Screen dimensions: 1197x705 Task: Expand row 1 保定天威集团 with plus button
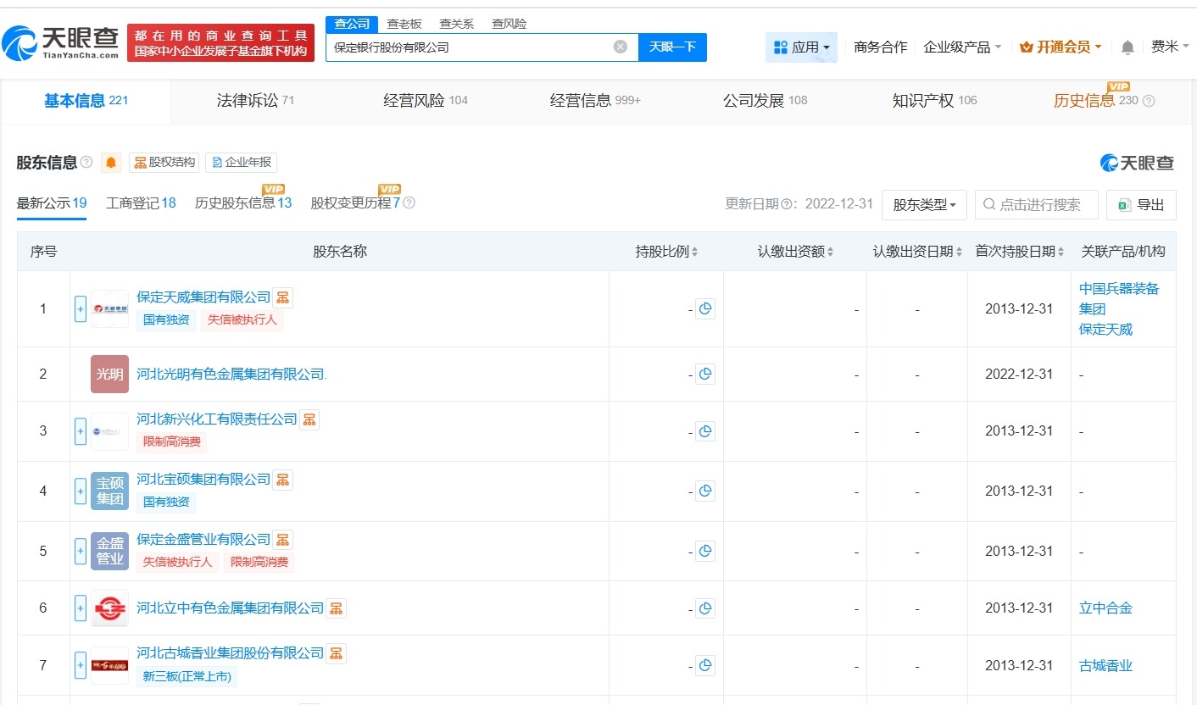click(81, 309)
